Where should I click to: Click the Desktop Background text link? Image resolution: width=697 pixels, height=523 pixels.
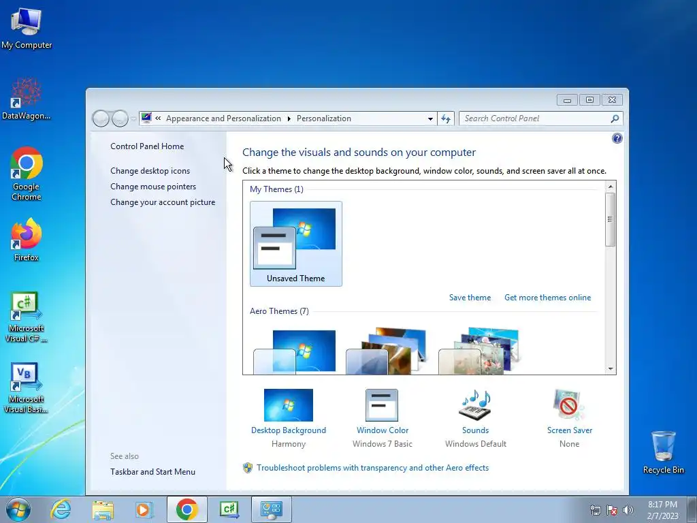289,430
